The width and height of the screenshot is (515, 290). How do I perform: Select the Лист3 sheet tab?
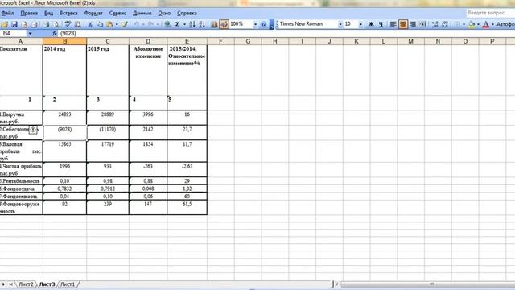[47, 284]
